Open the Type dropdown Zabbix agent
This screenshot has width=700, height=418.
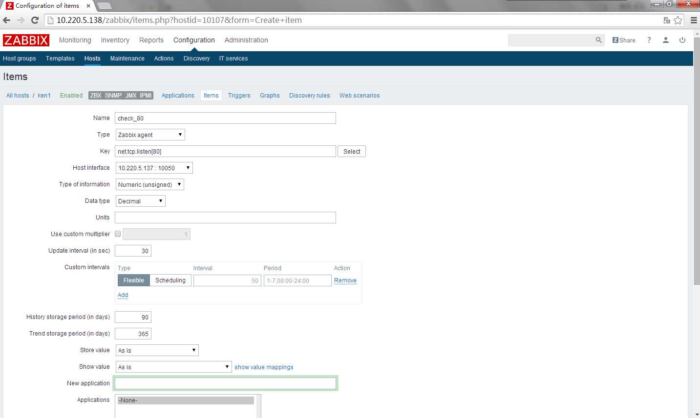tap(150, 135)
